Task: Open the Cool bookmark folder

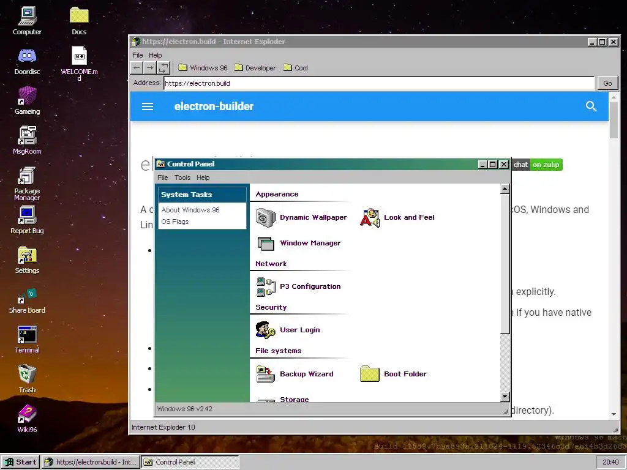Action: click(x=296, y=67)
